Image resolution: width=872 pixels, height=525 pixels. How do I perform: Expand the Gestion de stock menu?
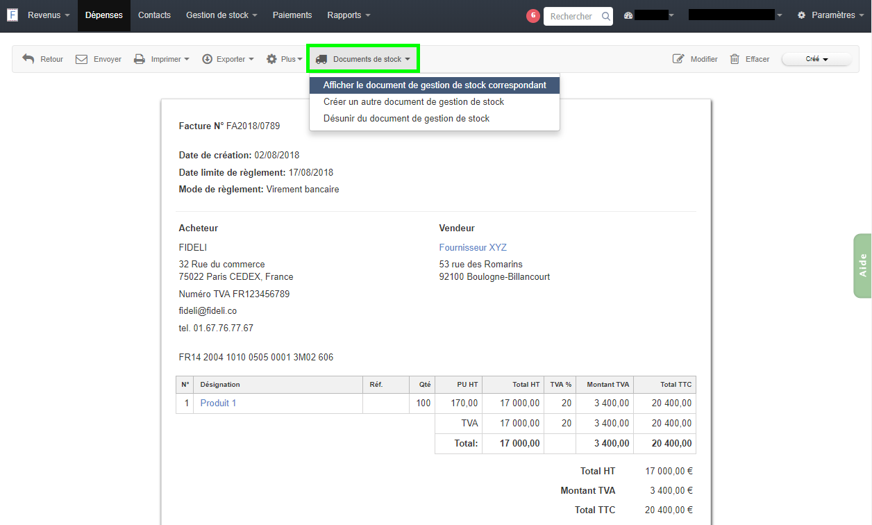tap(217, 14)
